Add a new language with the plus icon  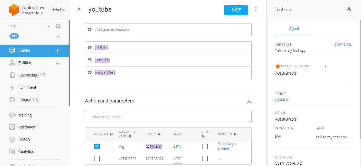(58, 37)
